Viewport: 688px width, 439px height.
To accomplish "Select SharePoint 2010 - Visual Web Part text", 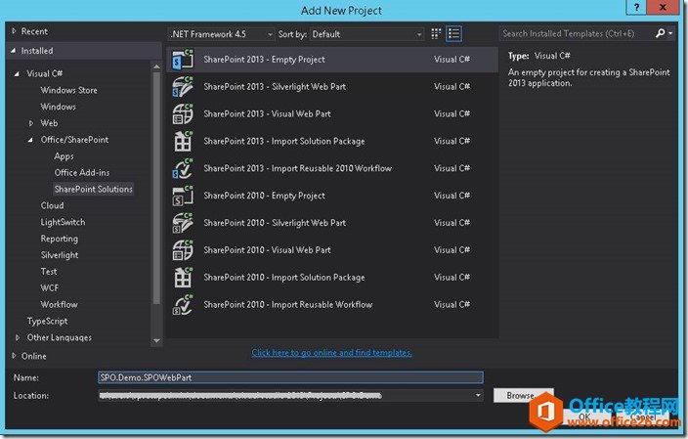I will tap(267, 249).
